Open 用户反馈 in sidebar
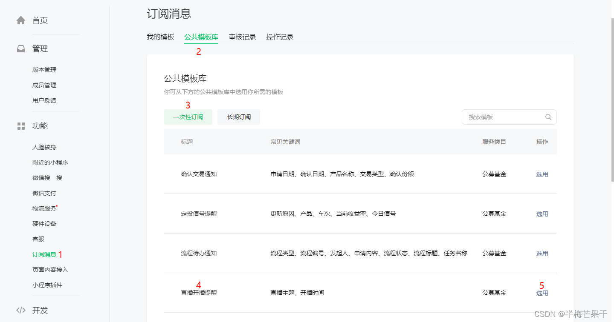The width and height of the screenshot is (614, 322). point(44,100)
